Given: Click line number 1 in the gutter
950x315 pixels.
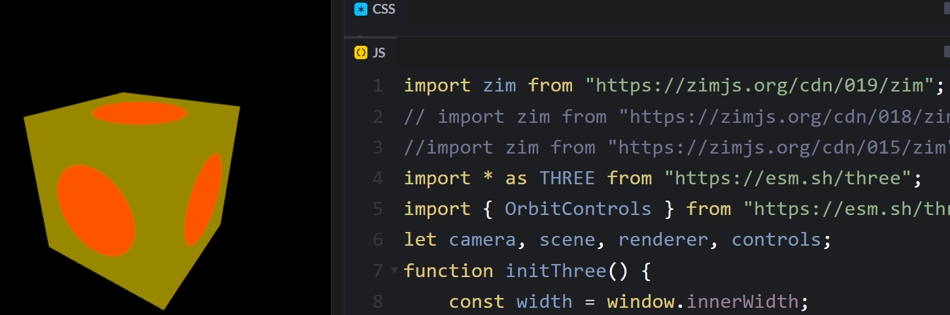Looking at the screenshot, I should pos(377,86).
